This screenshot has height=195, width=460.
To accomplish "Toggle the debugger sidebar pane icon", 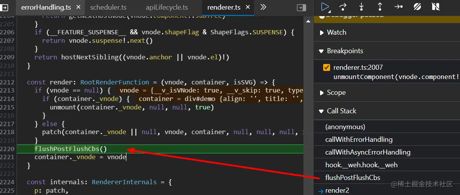I will 302,8.
